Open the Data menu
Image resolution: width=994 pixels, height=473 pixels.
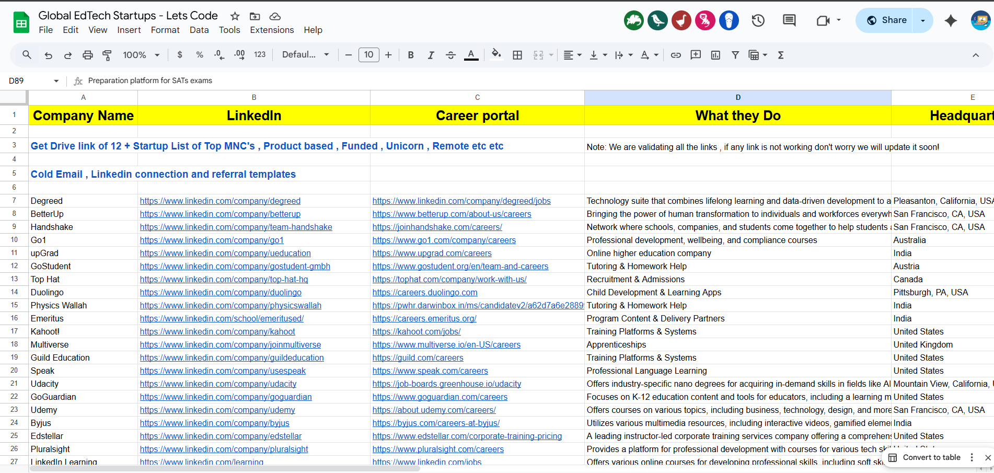pos(199,30)
